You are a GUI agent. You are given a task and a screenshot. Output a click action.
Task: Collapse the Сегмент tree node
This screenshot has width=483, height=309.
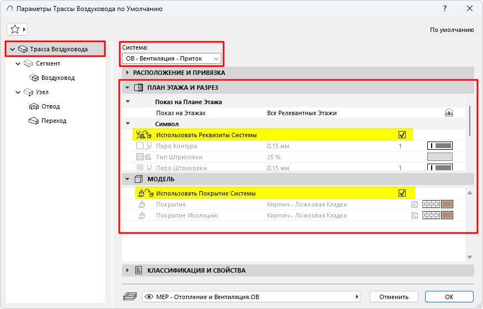click(18, 64)
